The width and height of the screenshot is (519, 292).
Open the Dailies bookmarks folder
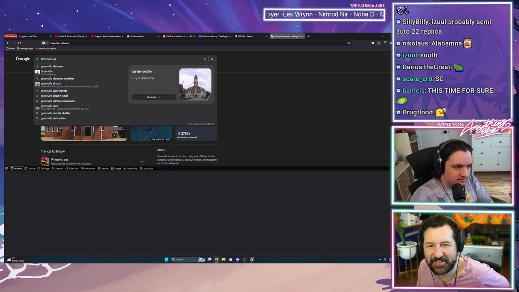click(11, 49)
